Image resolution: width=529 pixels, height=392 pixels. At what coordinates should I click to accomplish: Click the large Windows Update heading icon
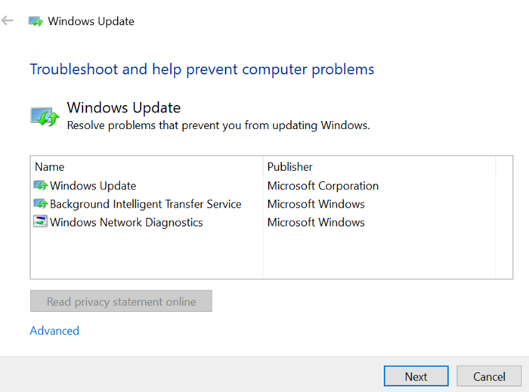(x=44, y=116)
